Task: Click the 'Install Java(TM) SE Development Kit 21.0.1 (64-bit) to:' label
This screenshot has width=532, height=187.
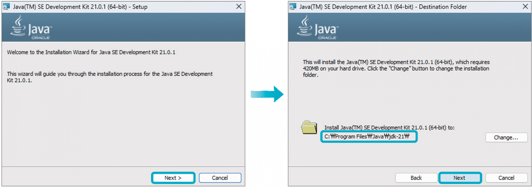Action: [389, 127]
